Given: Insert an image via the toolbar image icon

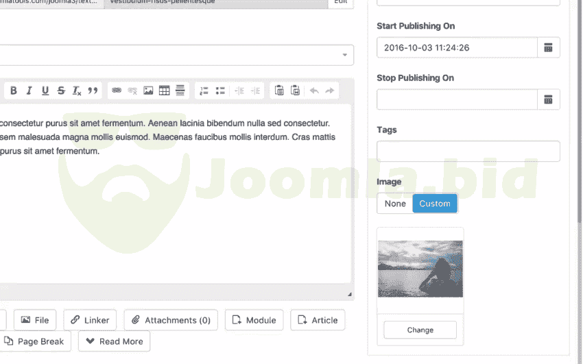Looking at the screenshot, I should point(148,90).
